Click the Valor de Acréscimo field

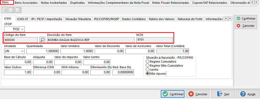pyautogui.click(x=140, y=51)
